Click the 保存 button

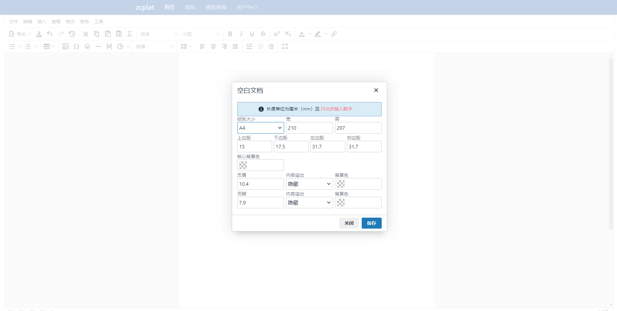(372, 223)
